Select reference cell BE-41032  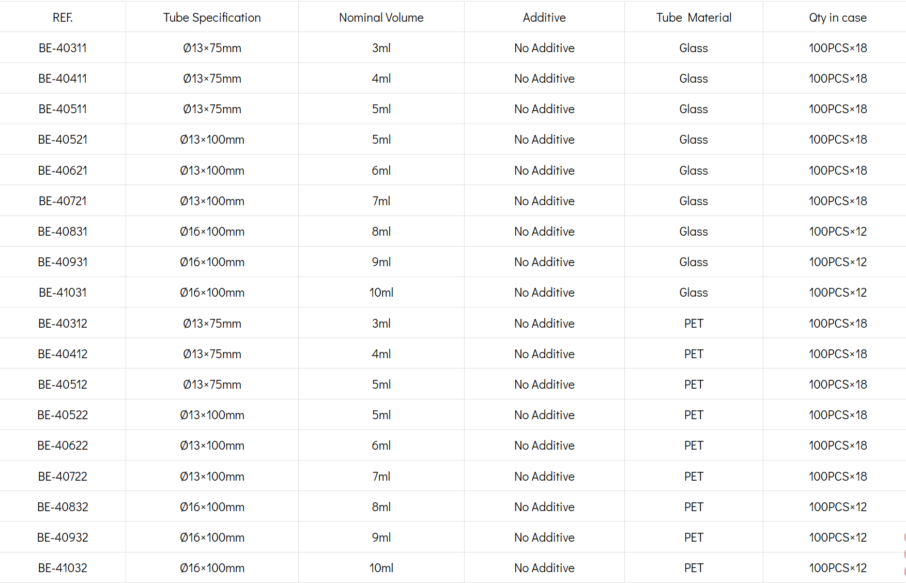point(63,568)
